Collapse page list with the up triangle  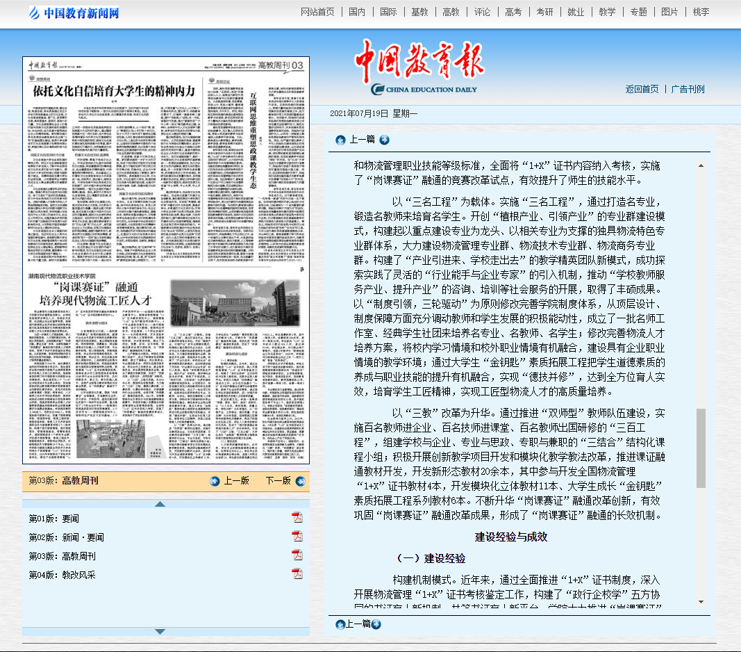point(160,504)
